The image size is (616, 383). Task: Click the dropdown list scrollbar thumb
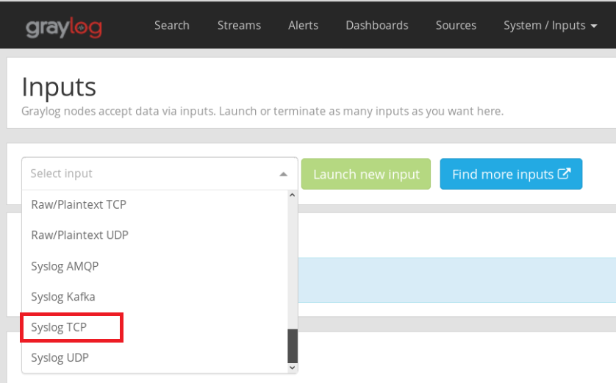[x=293, y=346]
